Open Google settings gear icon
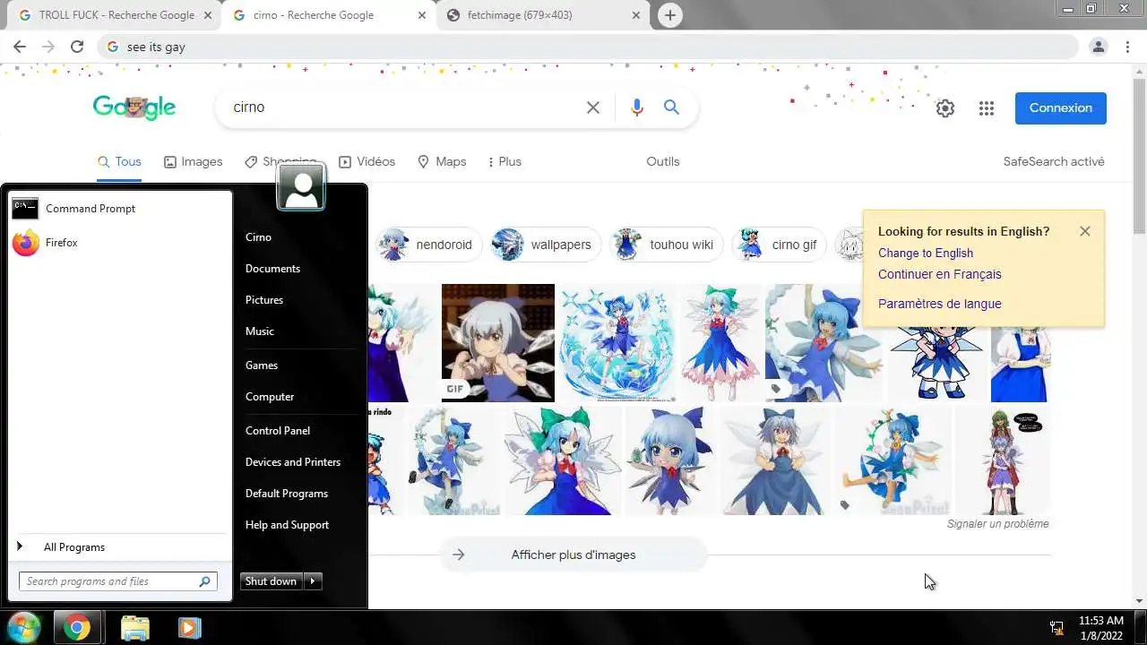 point(945,108)
